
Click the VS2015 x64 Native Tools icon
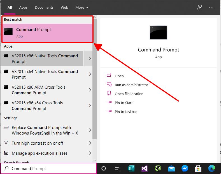(6, 71)
